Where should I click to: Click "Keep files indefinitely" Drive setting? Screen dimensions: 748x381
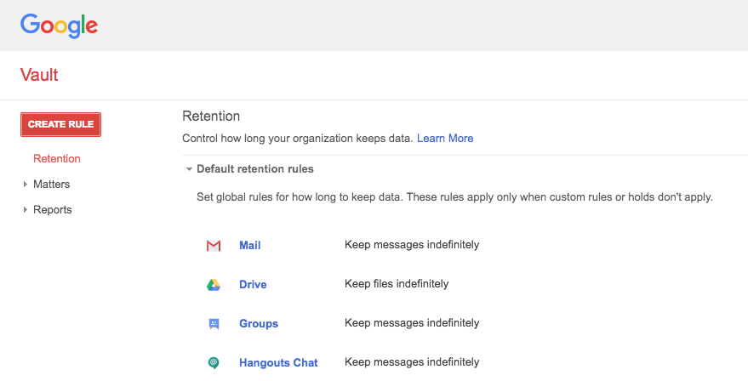[397, 283]
